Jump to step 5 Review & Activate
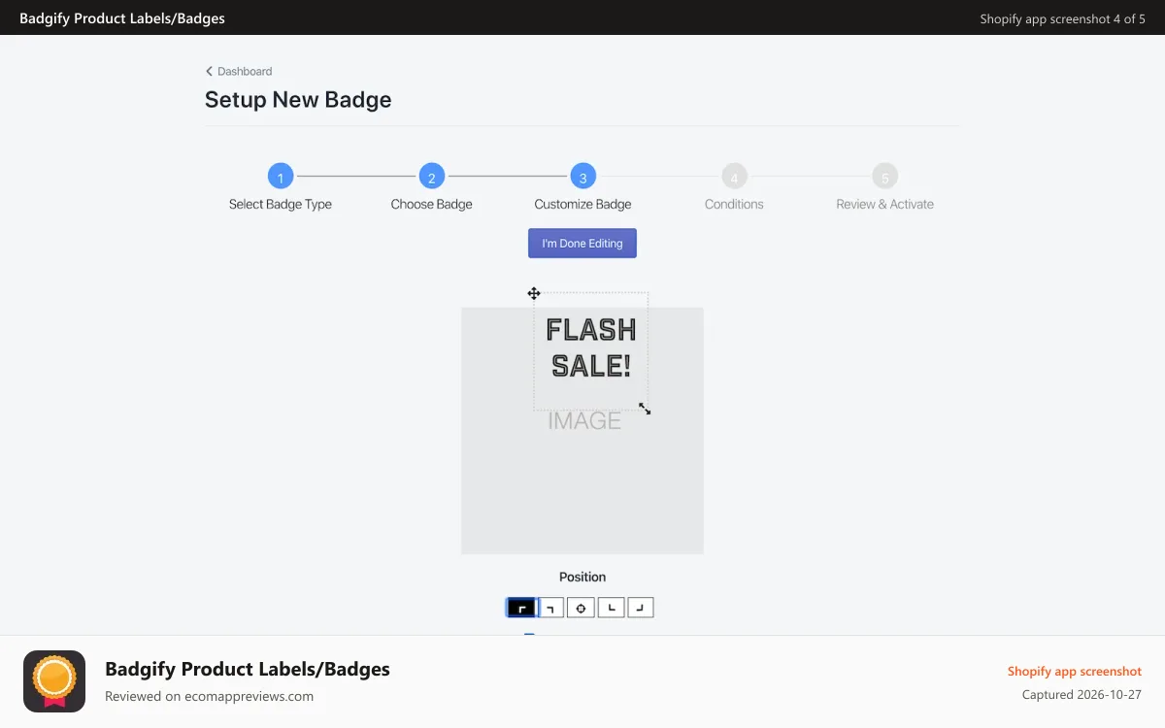1165x728 pixels. [884, 177]
